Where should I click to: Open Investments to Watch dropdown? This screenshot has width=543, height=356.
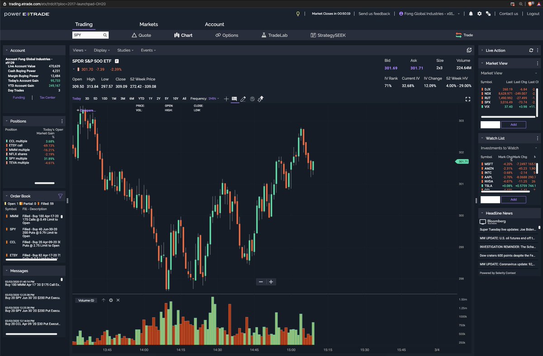pyautogui.click(x=509, y=148)
